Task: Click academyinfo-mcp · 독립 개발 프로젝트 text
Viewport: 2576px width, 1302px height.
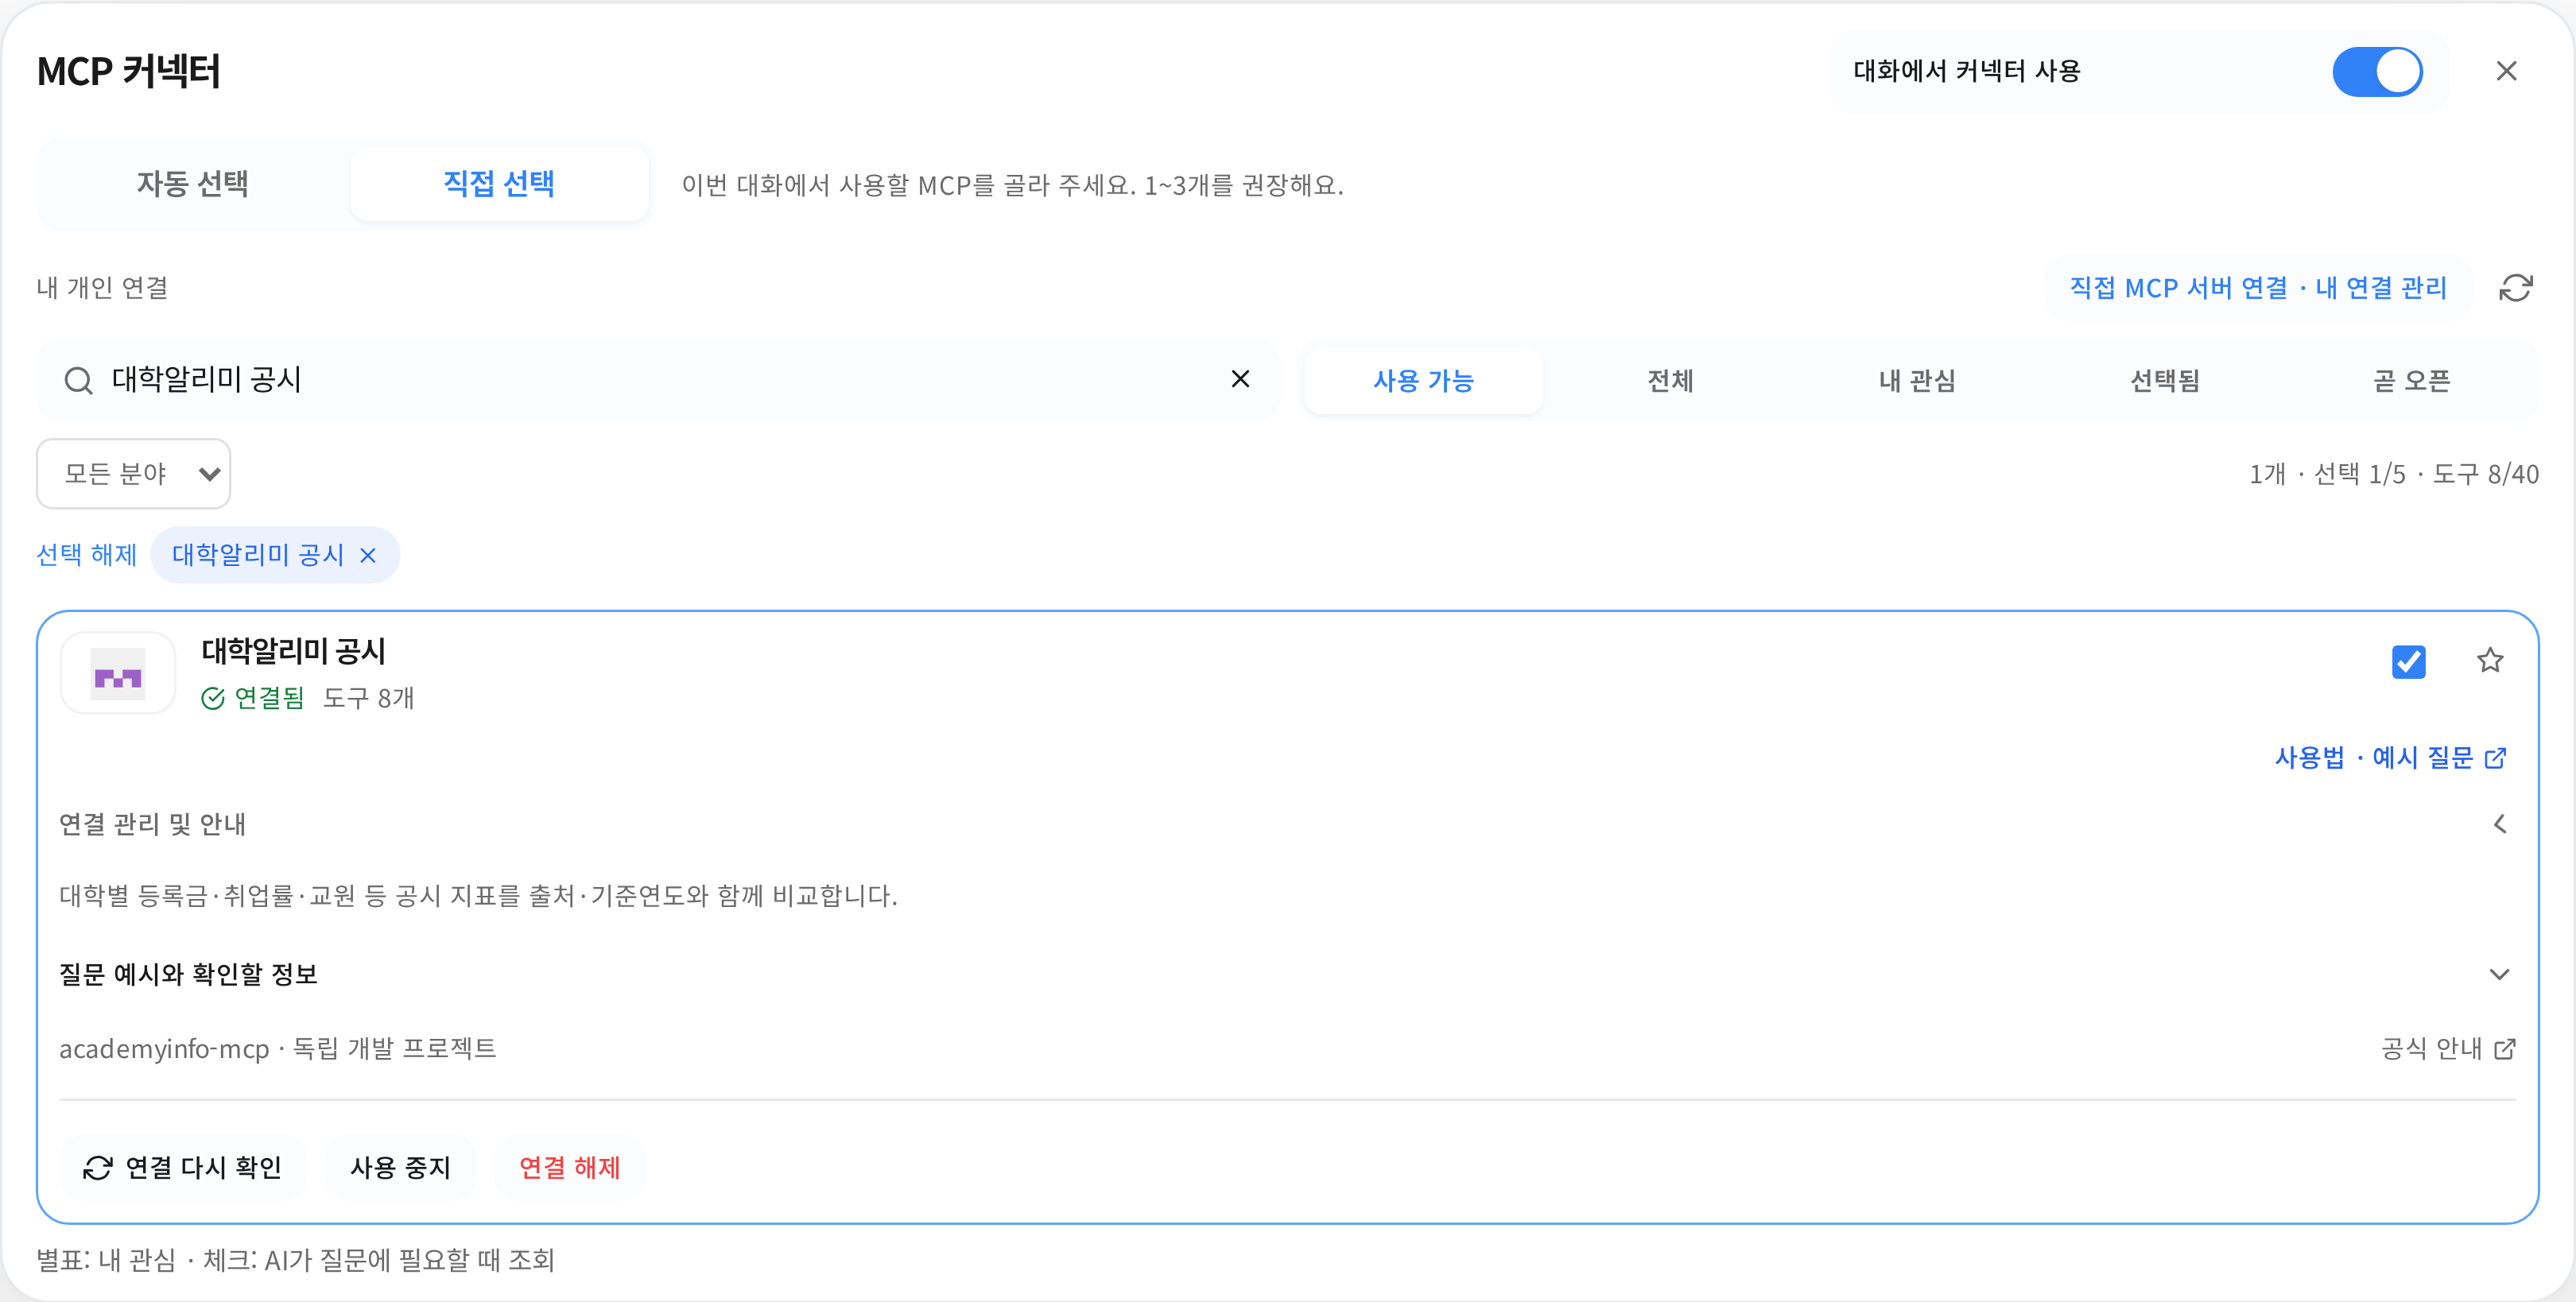Action: (x=278, y=1049)
